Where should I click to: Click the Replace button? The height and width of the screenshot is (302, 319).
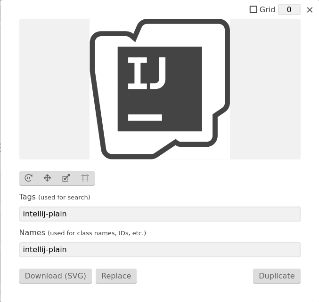tap(116, 276)
